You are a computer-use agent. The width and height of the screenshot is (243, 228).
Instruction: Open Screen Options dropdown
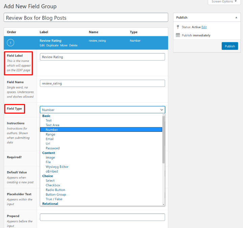[x=224, y=2]
